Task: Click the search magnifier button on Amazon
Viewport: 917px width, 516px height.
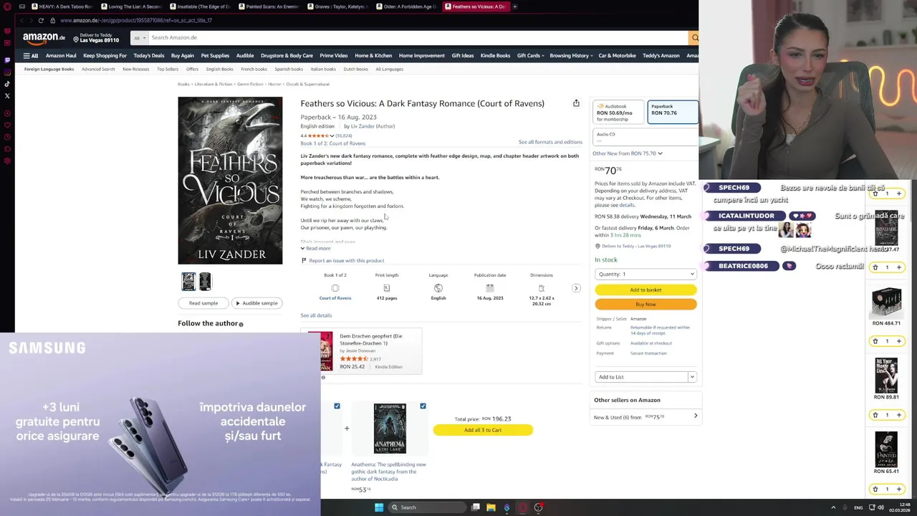Action: (x=694, y=37)
